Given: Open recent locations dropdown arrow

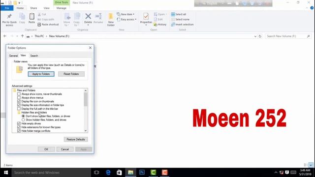Looking at the screenshot, I should (17, 36).
